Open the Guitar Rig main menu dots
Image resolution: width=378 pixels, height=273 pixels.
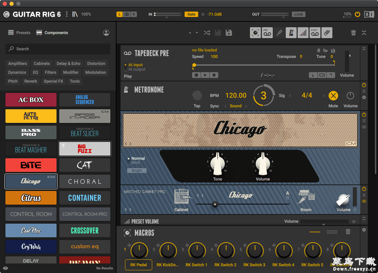67,14
